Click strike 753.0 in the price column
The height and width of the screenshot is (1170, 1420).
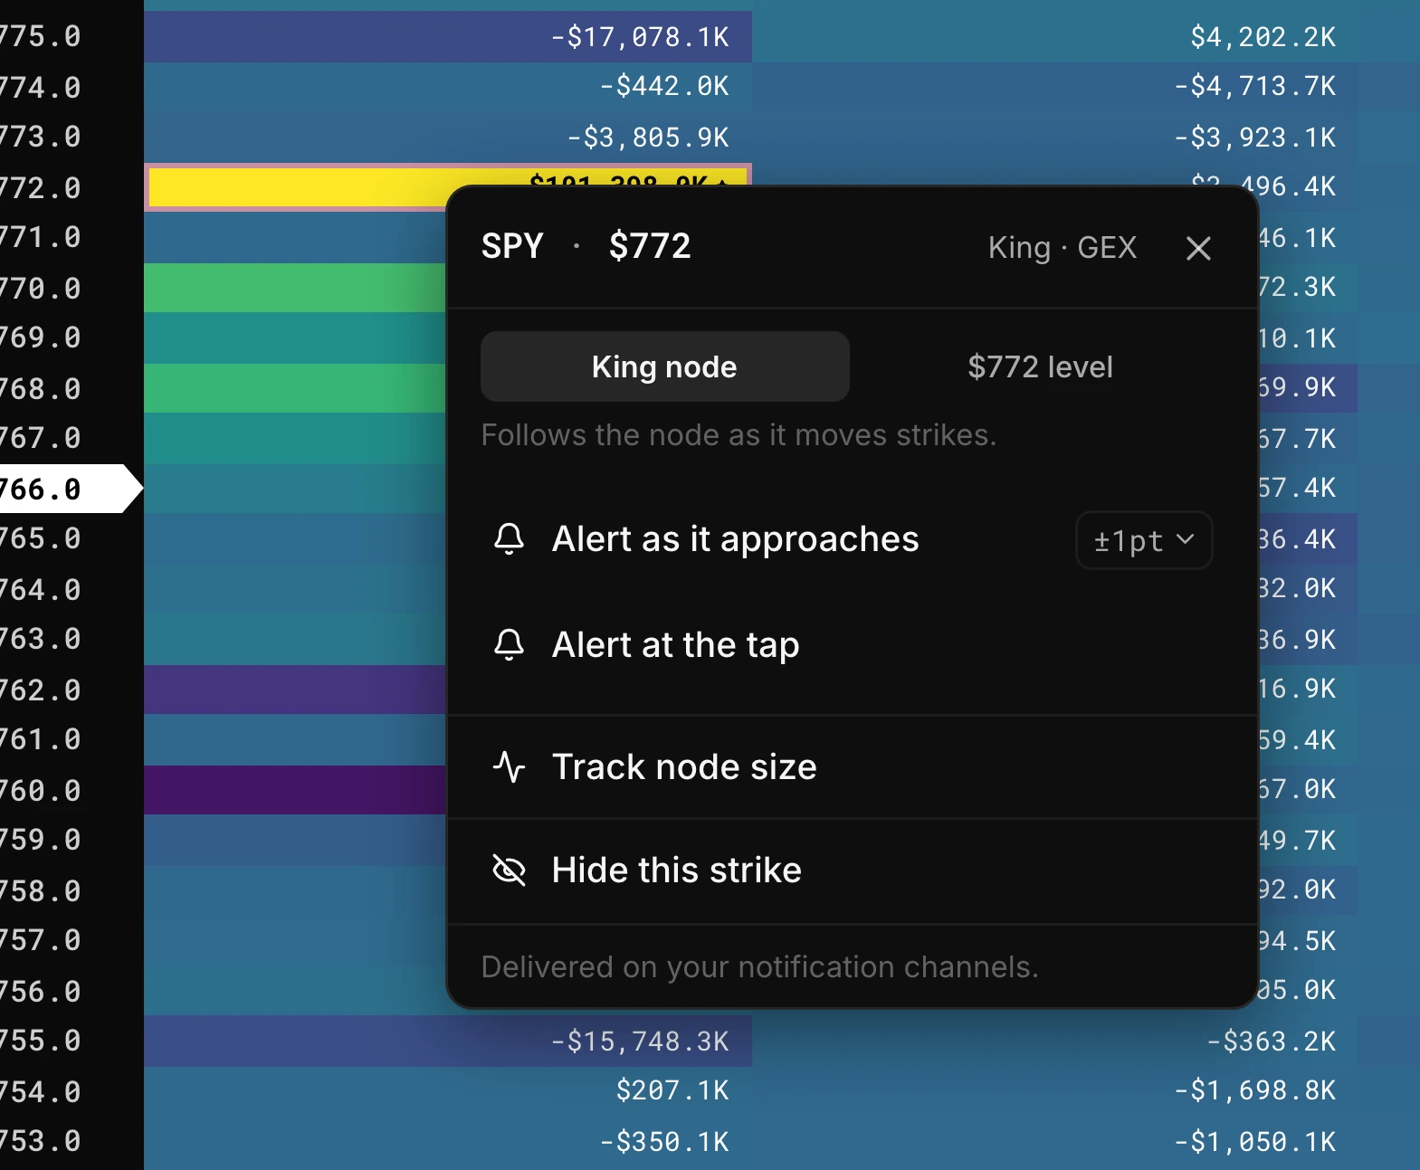coord(41,1141)
